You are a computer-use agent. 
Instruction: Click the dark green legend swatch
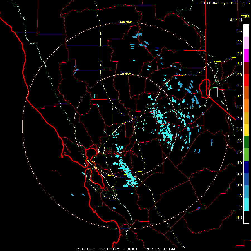click(246, 142)
